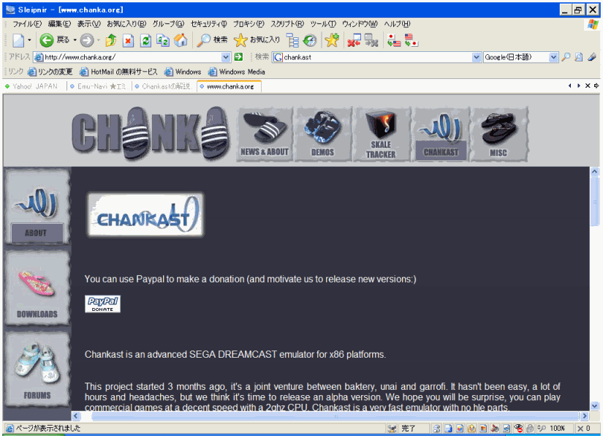
Task: Toggle script execution S icon in status bar
Action: coord(436,428)
